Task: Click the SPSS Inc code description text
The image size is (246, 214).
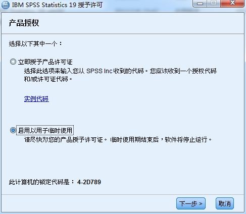Action: point(120,71)
